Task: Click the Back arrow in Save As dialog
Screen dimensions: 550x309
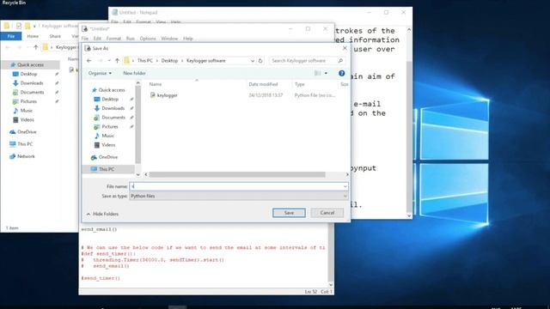Action: 89,61
